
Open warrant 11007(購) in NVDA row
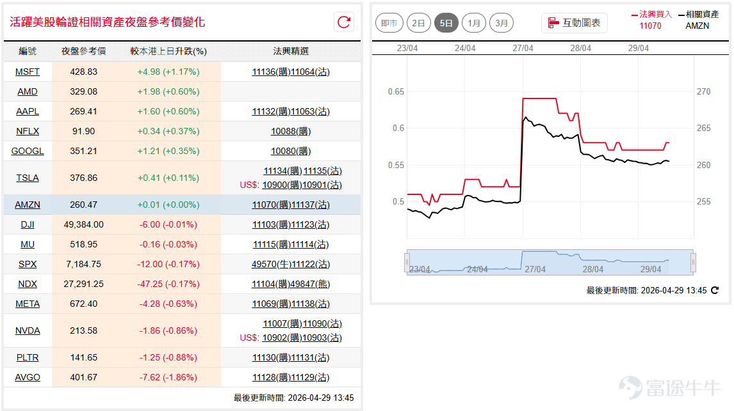coord(282,323)
